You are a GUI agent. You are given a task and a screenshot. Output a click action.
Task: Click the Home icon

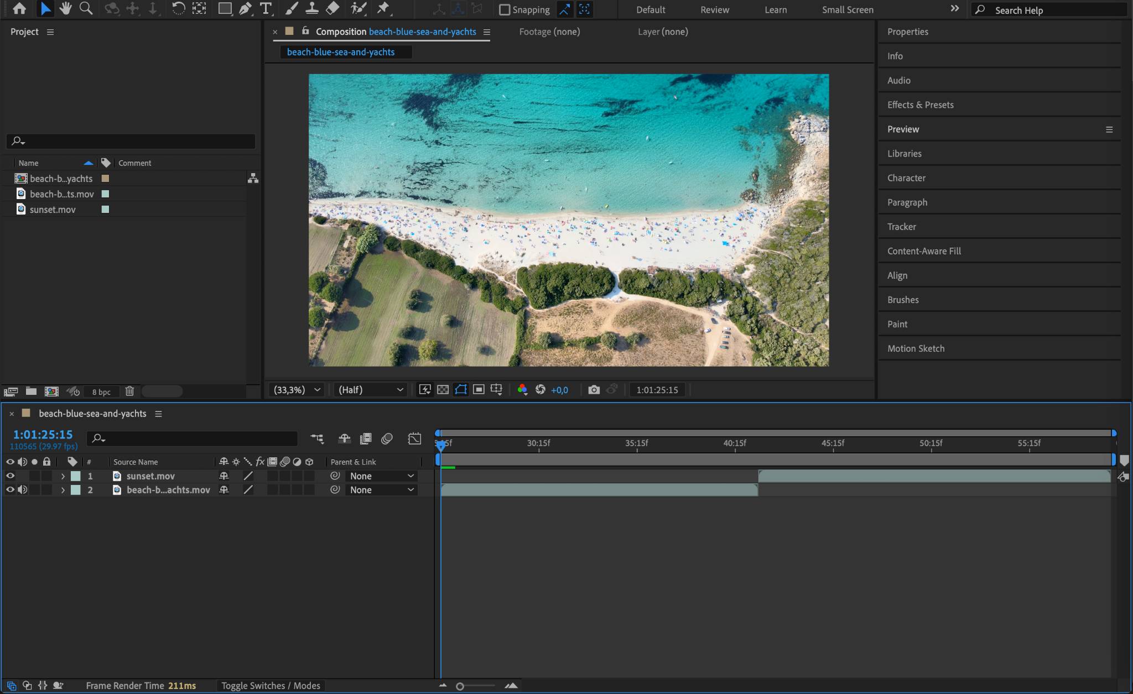coord(19,9)
